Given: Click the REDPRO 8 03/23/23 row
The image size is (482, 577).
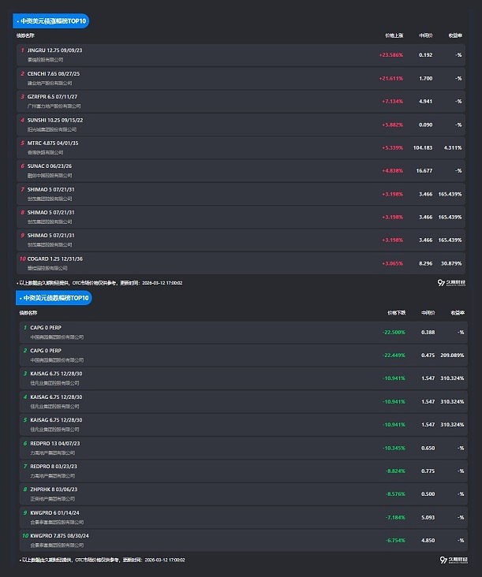Looking at the screenshot, I should pyautogui.click(x=54, y=466).
